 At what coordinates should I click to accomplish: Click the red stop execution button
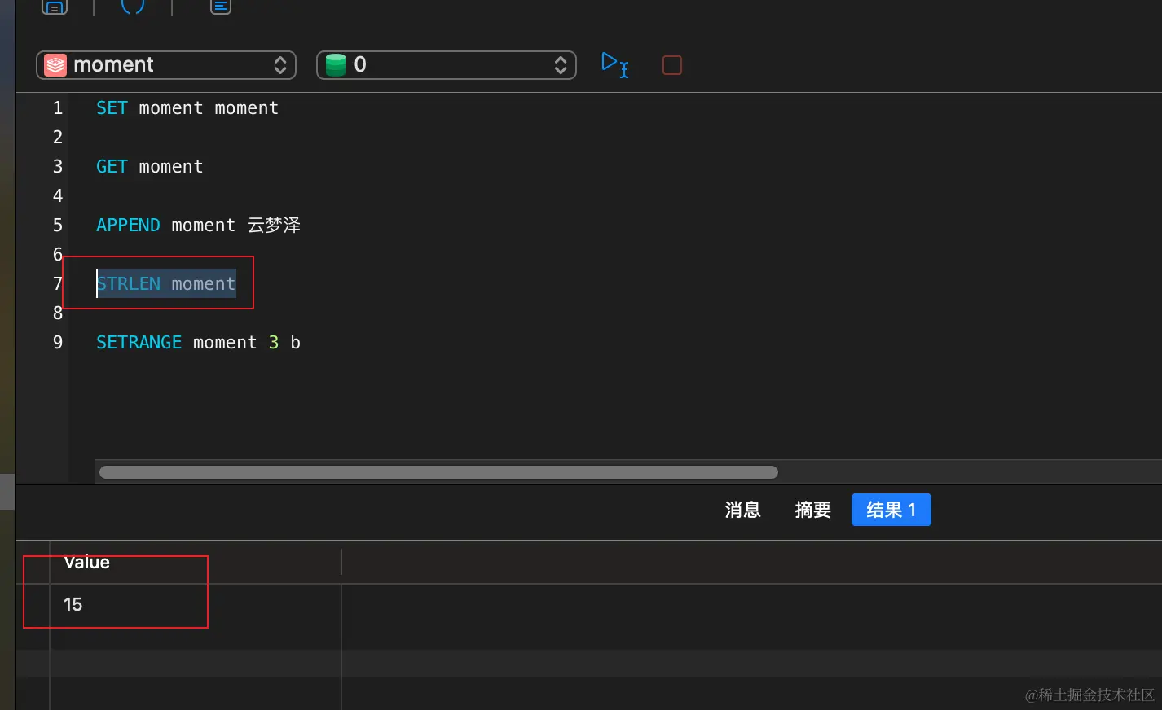pos(672,65)
